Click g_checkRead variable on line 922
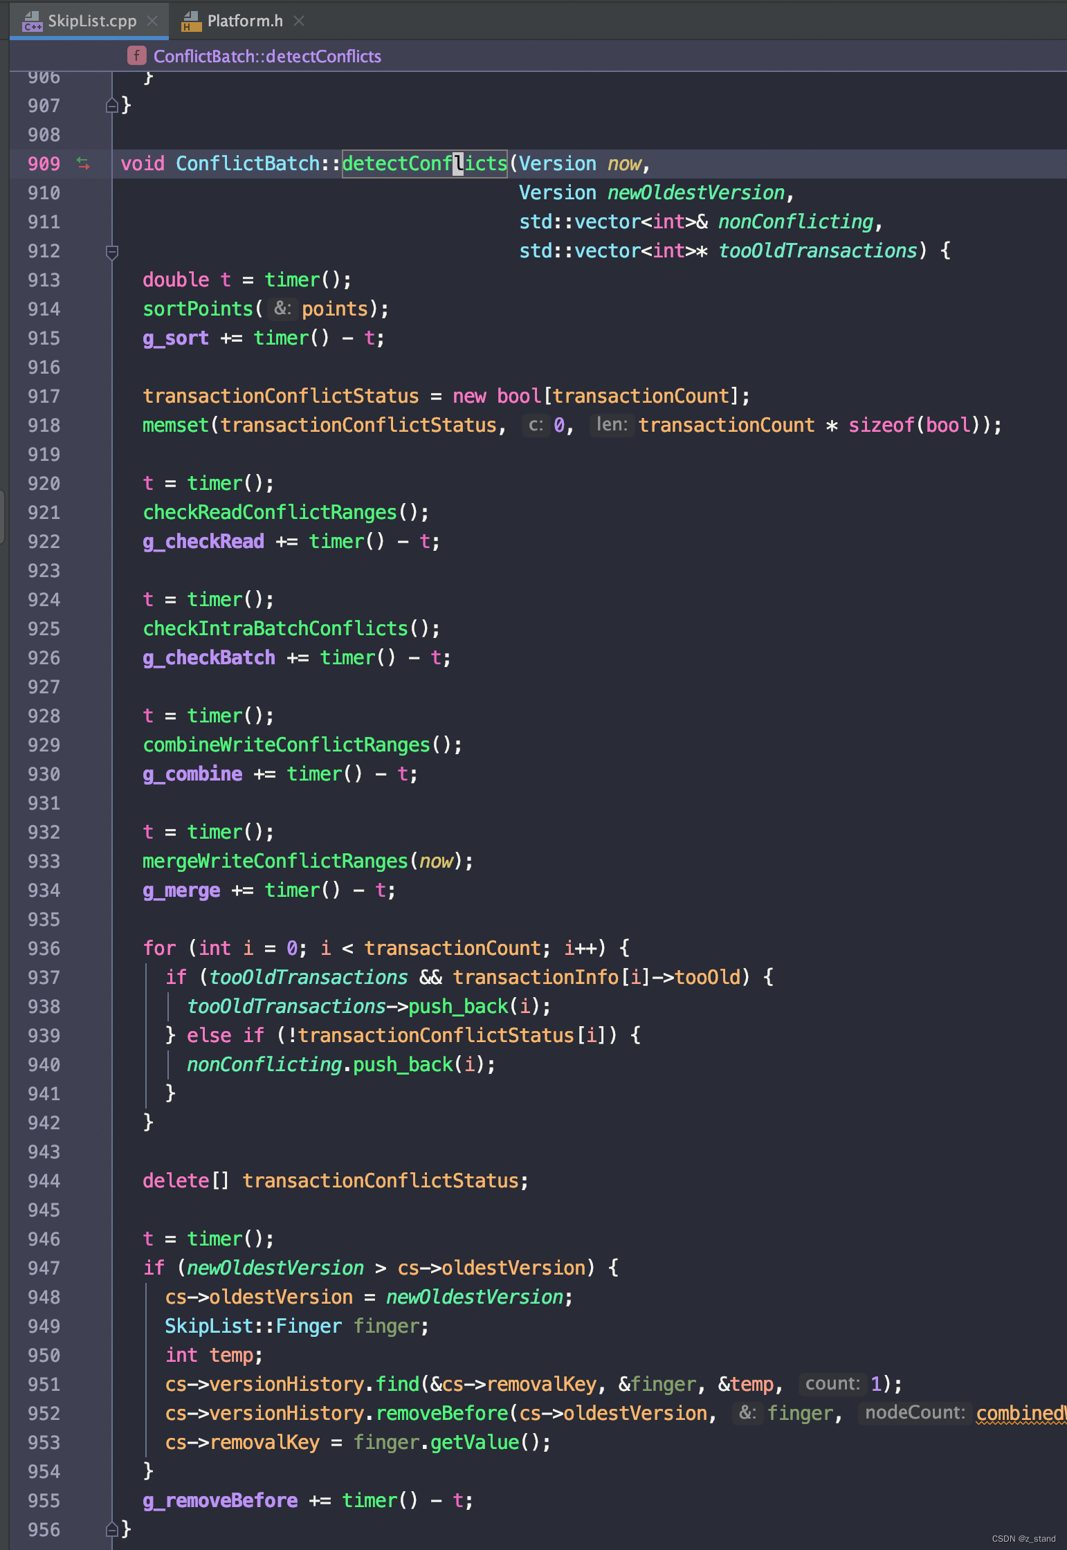Viewport: 1067px width, 1550px height. pyautogui.click(x=203, y=541)
